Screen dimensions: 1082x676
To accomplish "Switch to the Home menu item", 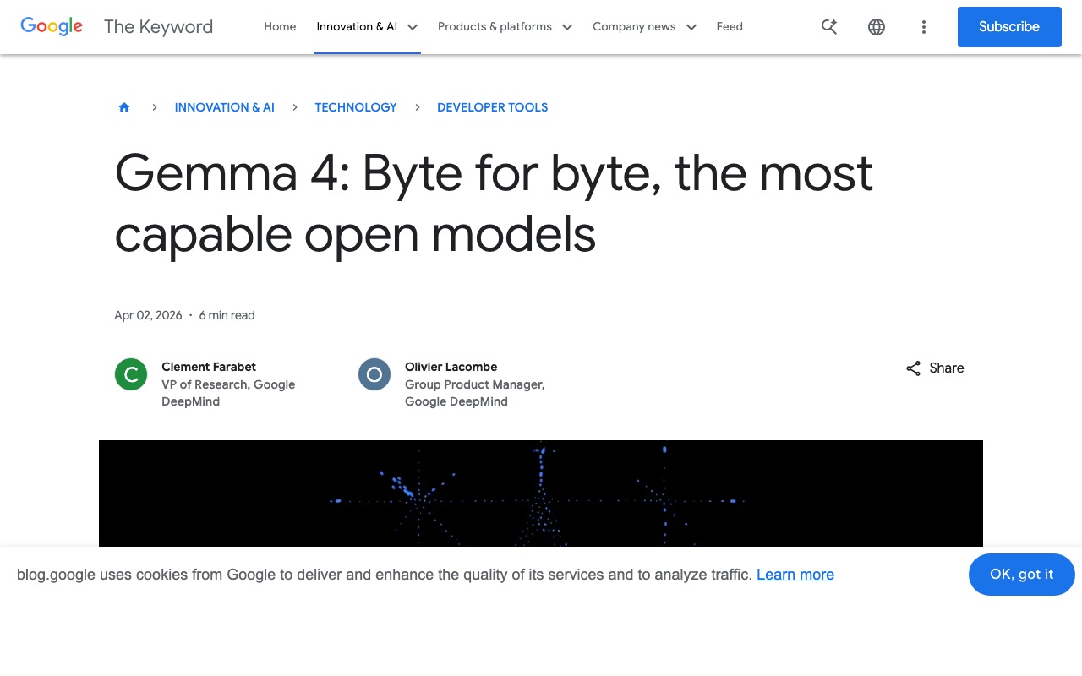I will click(280, 26).
